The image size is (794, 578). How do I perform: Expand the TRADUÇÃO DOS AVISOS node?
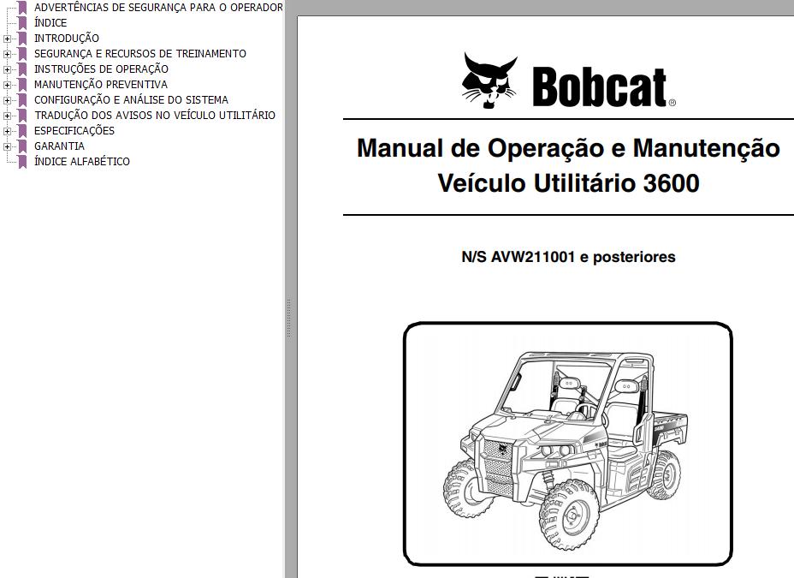[7, 116]
